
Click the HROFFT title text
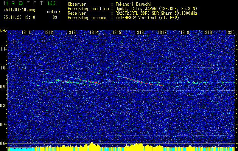click(x=23, y=3)
